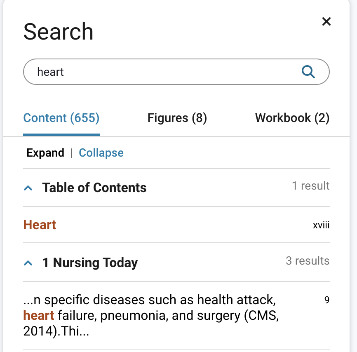This screenshot has height=352, width=357.
Task: Click Expand to open all result sections
Action: click(45, 153)
